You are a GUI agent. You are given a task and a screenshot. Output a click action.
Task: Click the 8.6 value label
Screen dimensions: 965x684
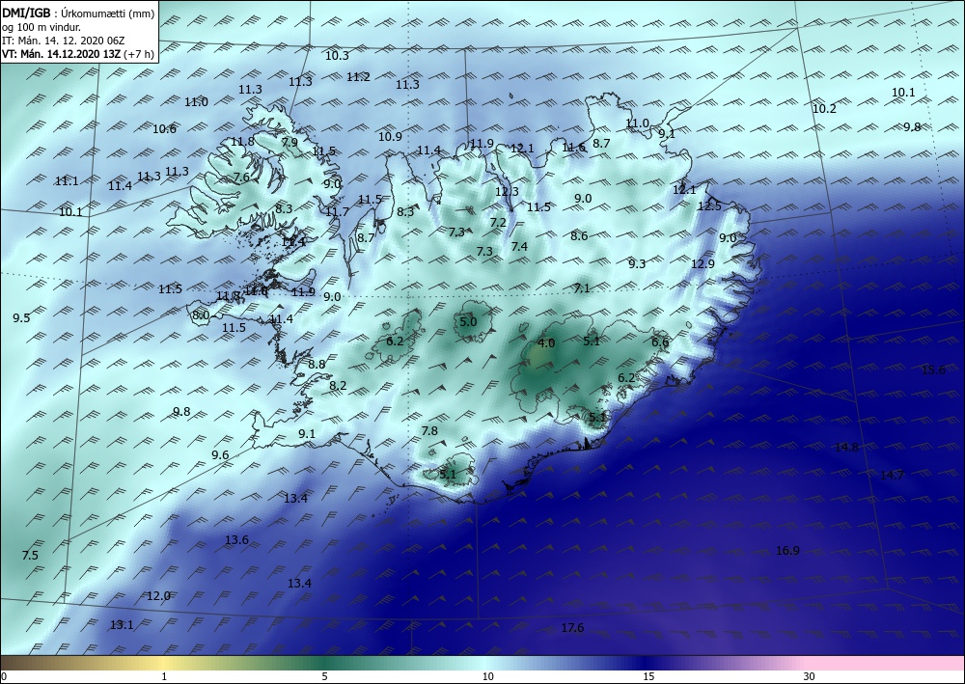pyautogui.click(x=579, y=236)
